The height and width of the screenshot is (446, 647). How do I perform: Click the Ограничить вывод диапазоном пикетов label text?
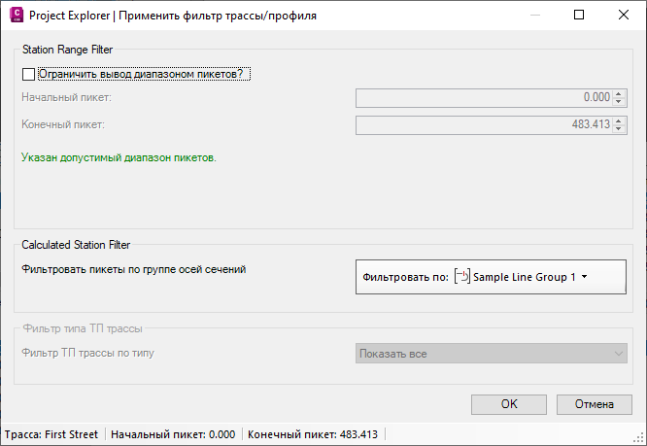tap(141, 74)
